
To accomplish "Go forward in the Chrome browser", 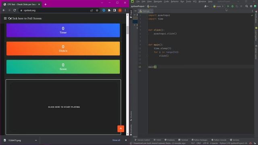I will pos(9,10).
